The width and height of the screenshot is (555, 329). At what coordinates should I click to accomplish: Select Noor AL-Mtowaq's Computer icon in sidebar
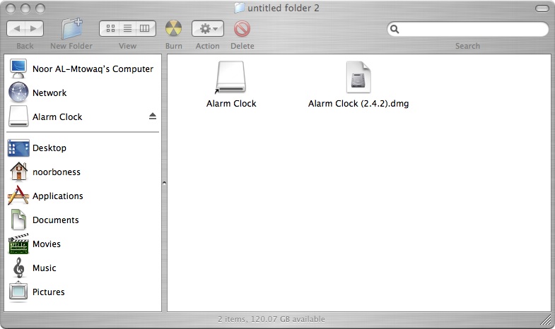pos(18,68)
